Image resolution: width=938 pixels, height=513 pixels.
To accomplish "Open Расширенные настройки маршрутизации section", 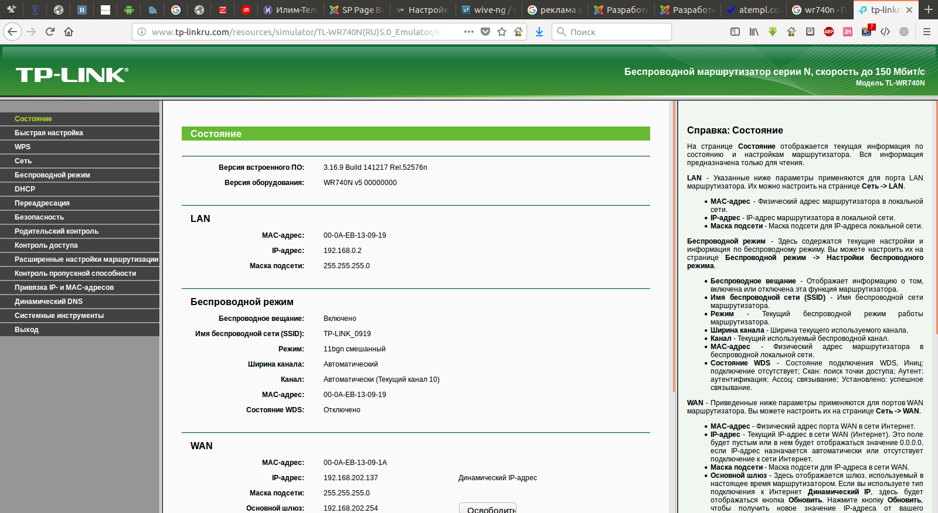I will [80, 259].
